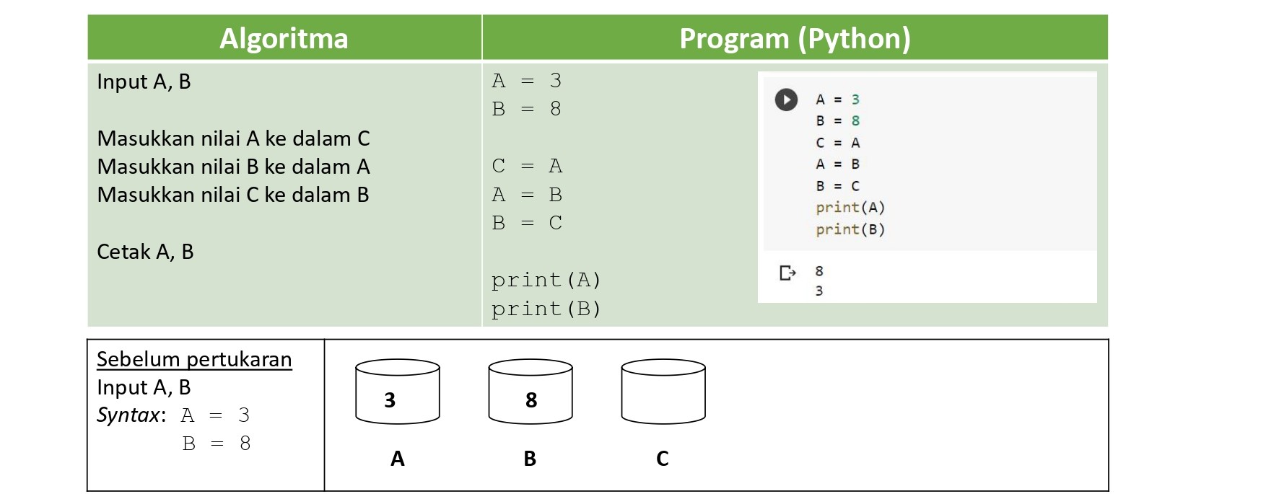Click the 'C = A' line in code cell

(x=838, y=143)
